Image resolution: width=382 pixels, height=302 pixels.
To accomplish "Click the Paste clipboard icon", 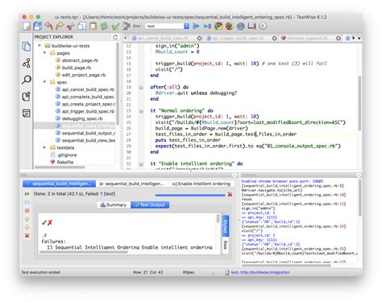I will [93, 26].
